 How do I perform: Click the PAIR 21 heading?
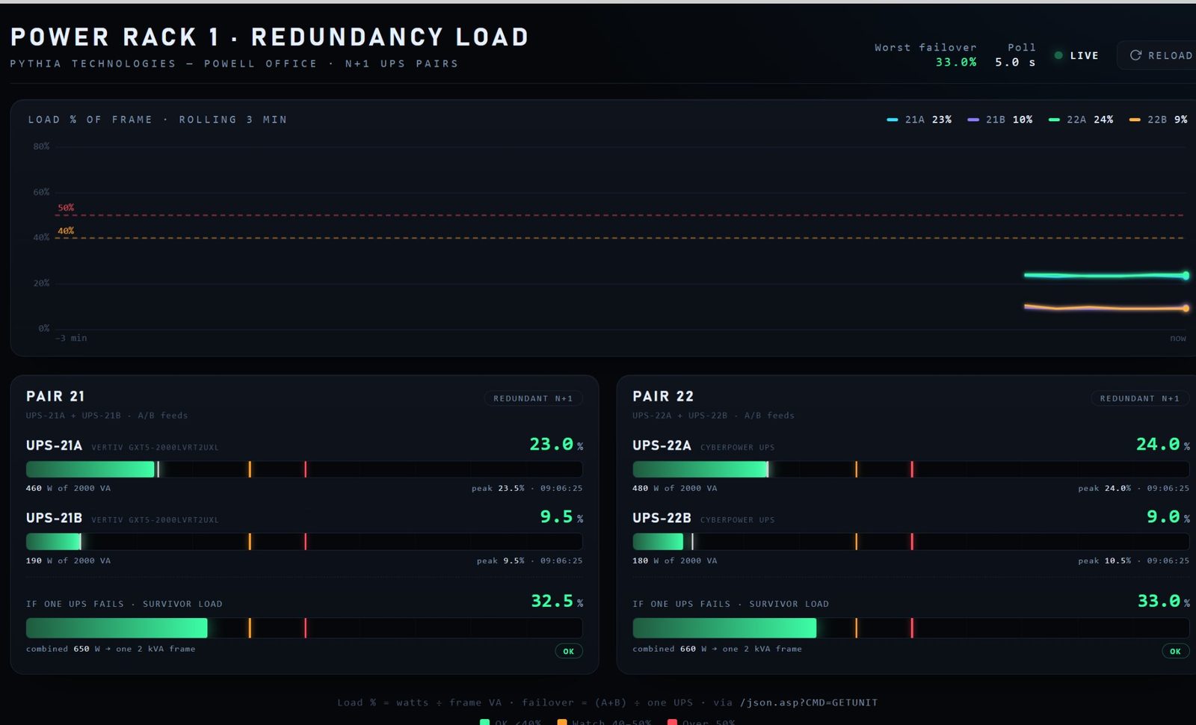tap(55, 396)
